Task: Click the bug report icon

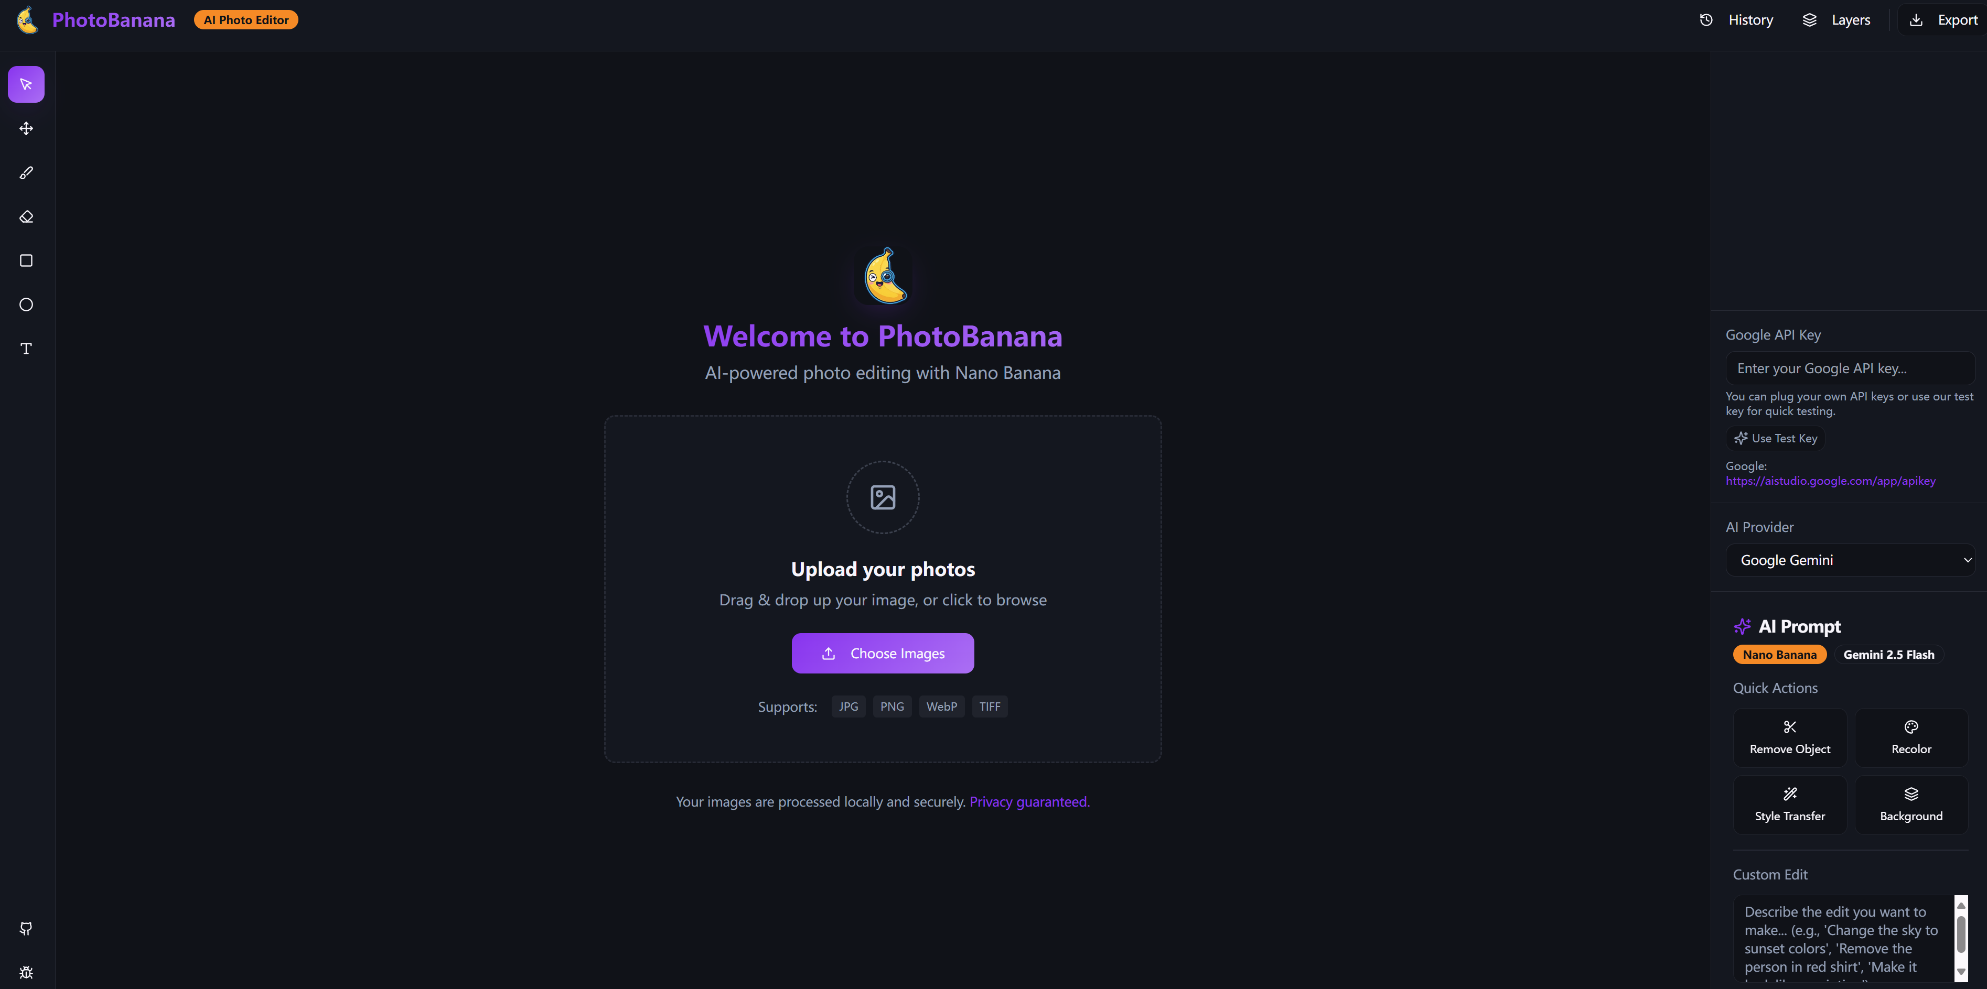Action: coord(26,972)
